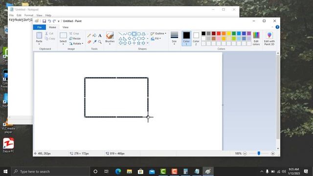Choose the red color swatch
The image size is (313, 176).
[x=219, y=33]
